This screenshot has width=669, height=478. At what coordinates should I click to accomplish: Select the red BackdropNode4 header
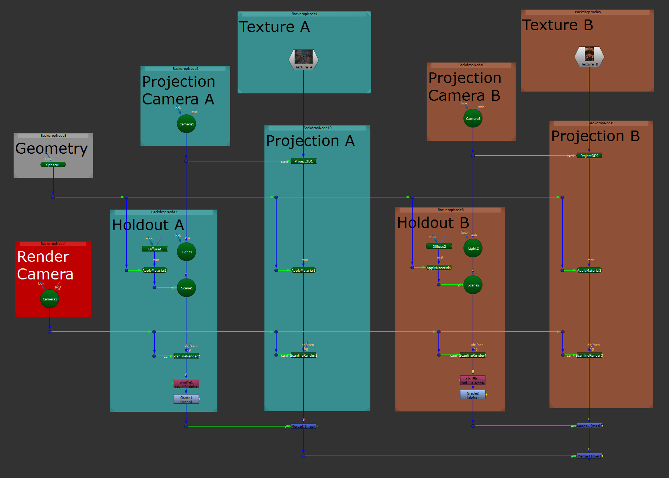53,244
